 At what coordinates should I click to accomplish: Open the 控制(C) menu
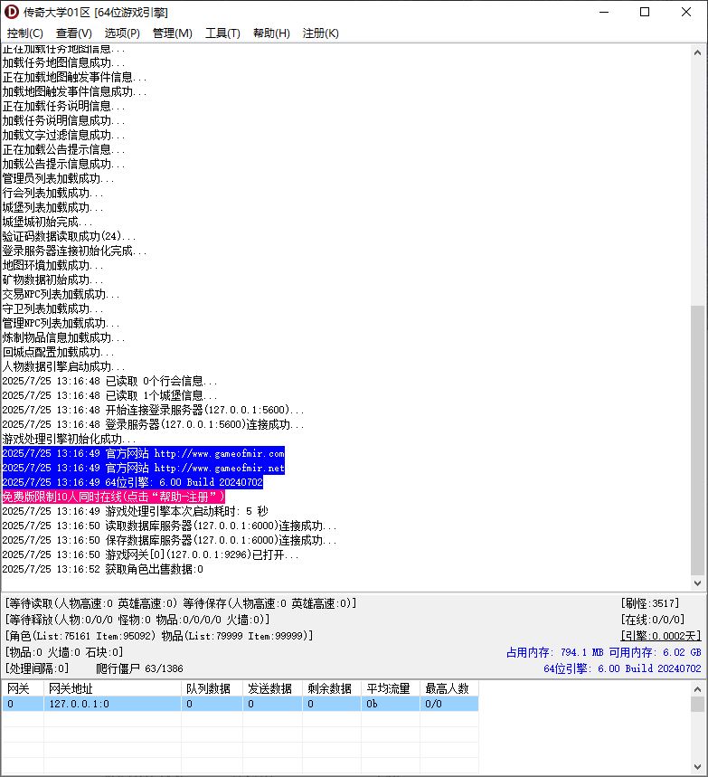[24, 33]
